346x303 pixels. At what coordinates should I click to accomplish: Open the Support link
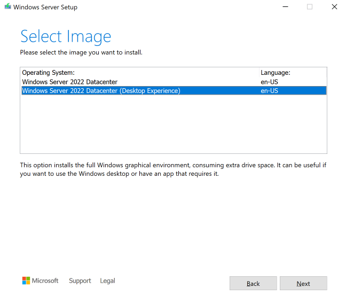click(80, 281)
